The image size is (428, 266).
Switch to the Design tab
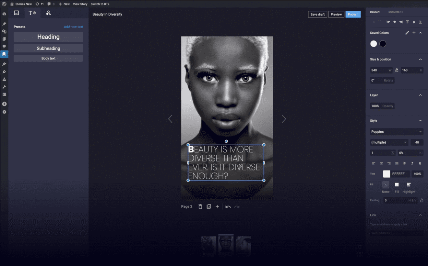coord(374,12)
